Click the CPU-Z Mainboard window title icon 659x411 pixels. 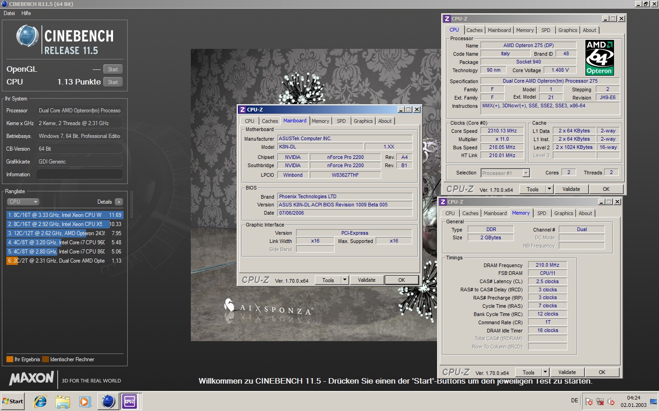tap(243, 110)
